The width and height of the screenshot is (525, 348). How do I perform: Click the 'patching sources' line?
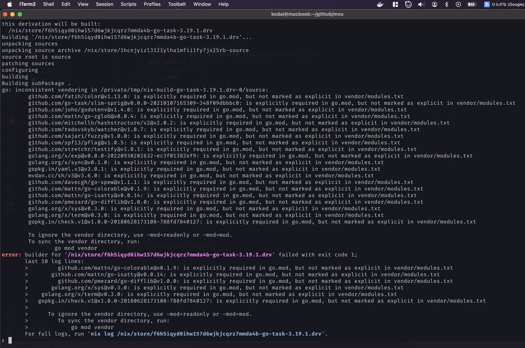28,63
